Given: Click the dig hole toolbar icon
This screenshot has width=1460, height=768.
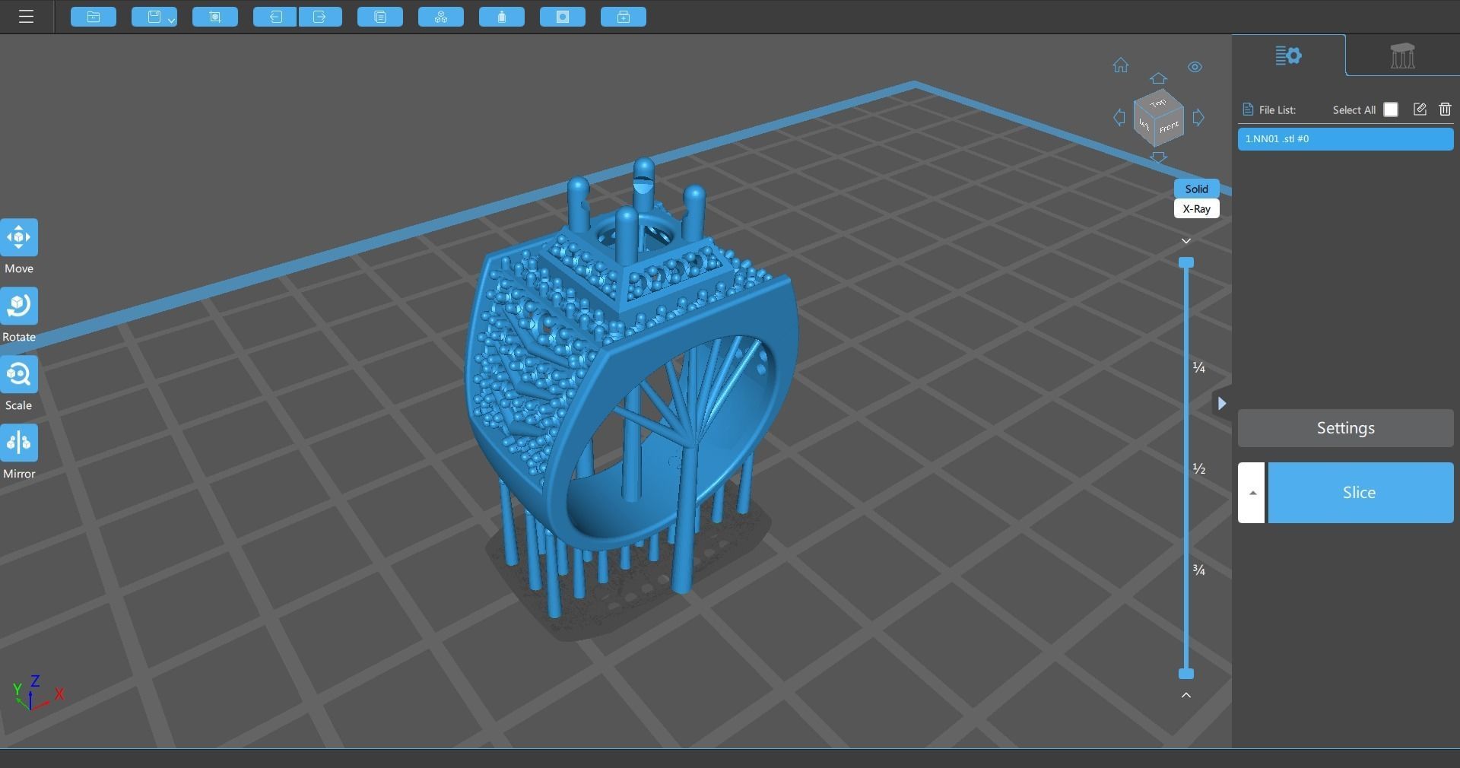Looking at the screenshot, I should tap(563, 17).
